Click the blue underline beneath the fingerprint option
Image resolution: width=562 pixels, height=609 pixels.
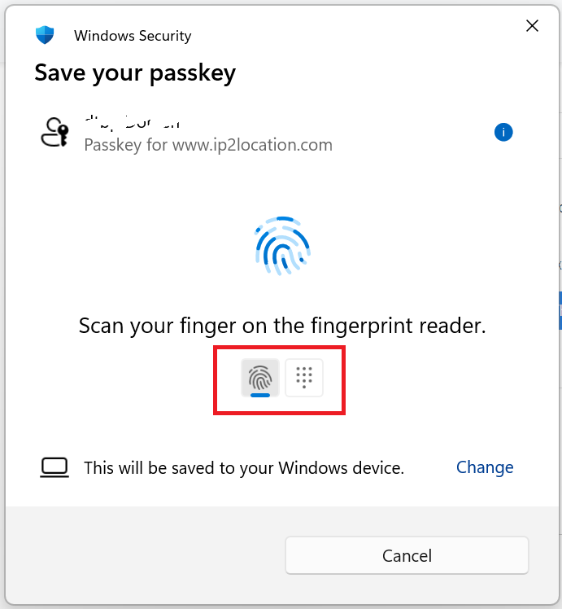click(x=260, y=395)
